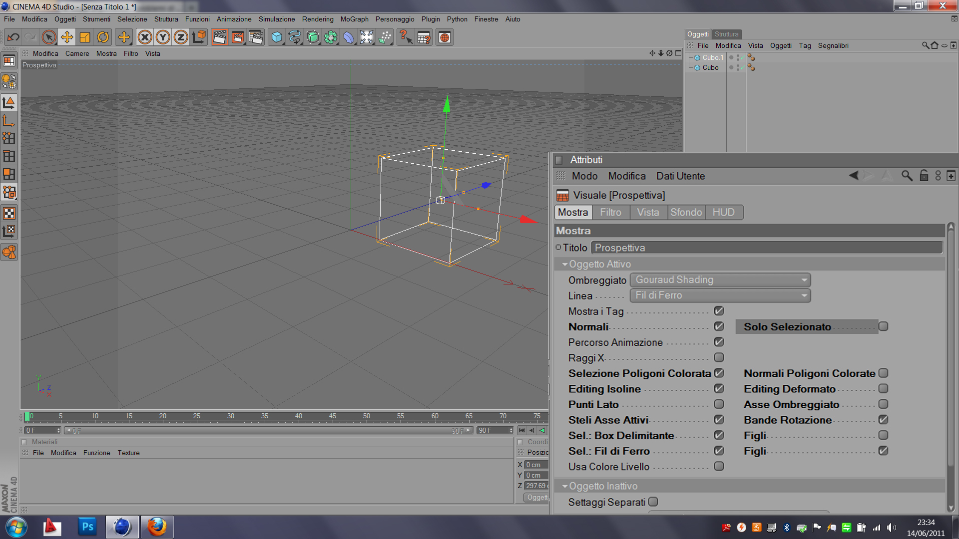Select the Rotate tool
Screen dimensions: 959x539
point(103,37)
